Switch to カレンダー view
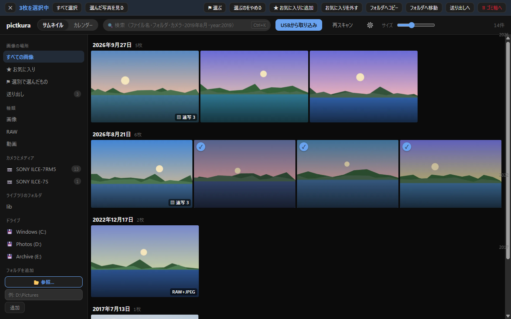This screenshot has height=319, width=511. click(83, 25)
